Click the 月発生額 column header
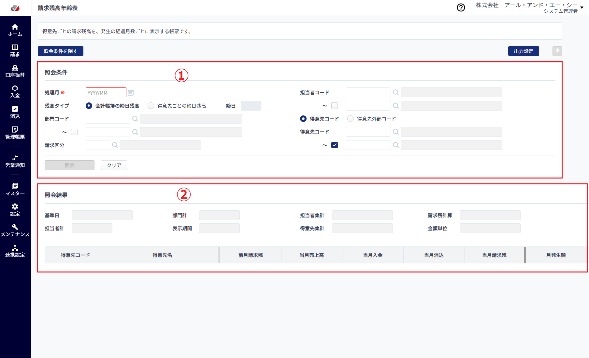This screenshot has width=589, height=358. (556, 255)
